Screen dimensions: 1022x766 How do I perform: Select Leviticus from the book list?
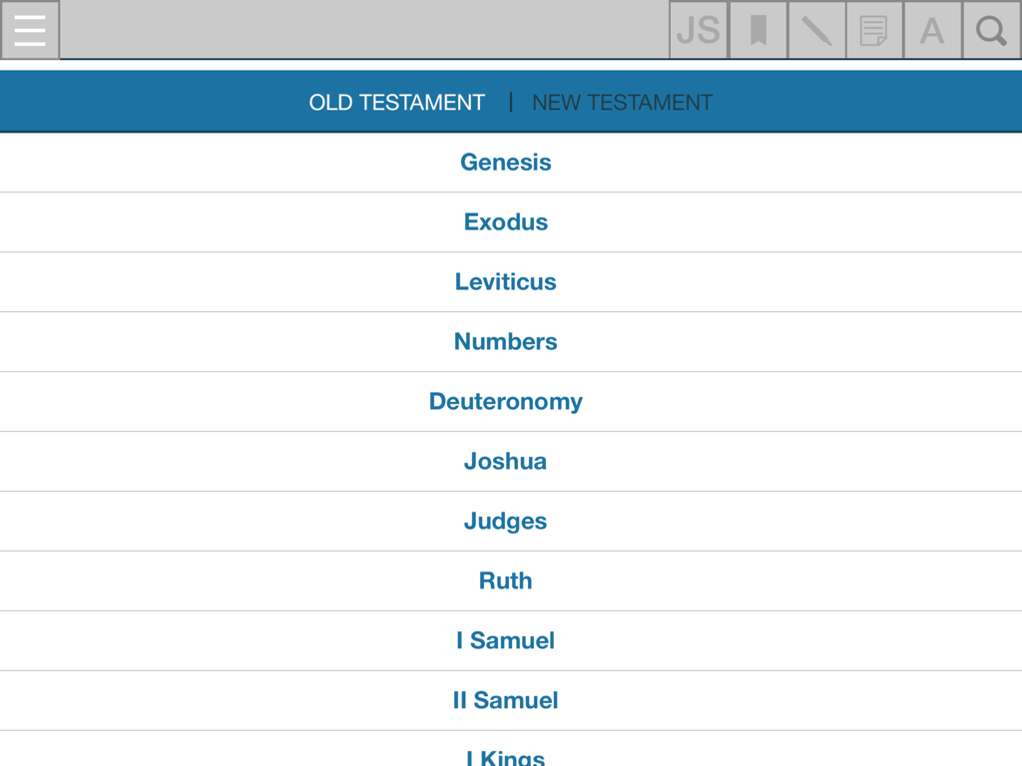tap(506, 281)
